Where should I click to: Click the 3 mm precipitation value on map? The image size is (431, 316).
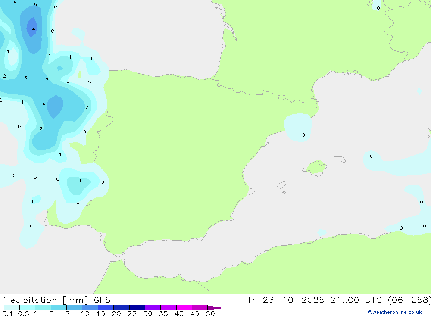coord(25,78)
